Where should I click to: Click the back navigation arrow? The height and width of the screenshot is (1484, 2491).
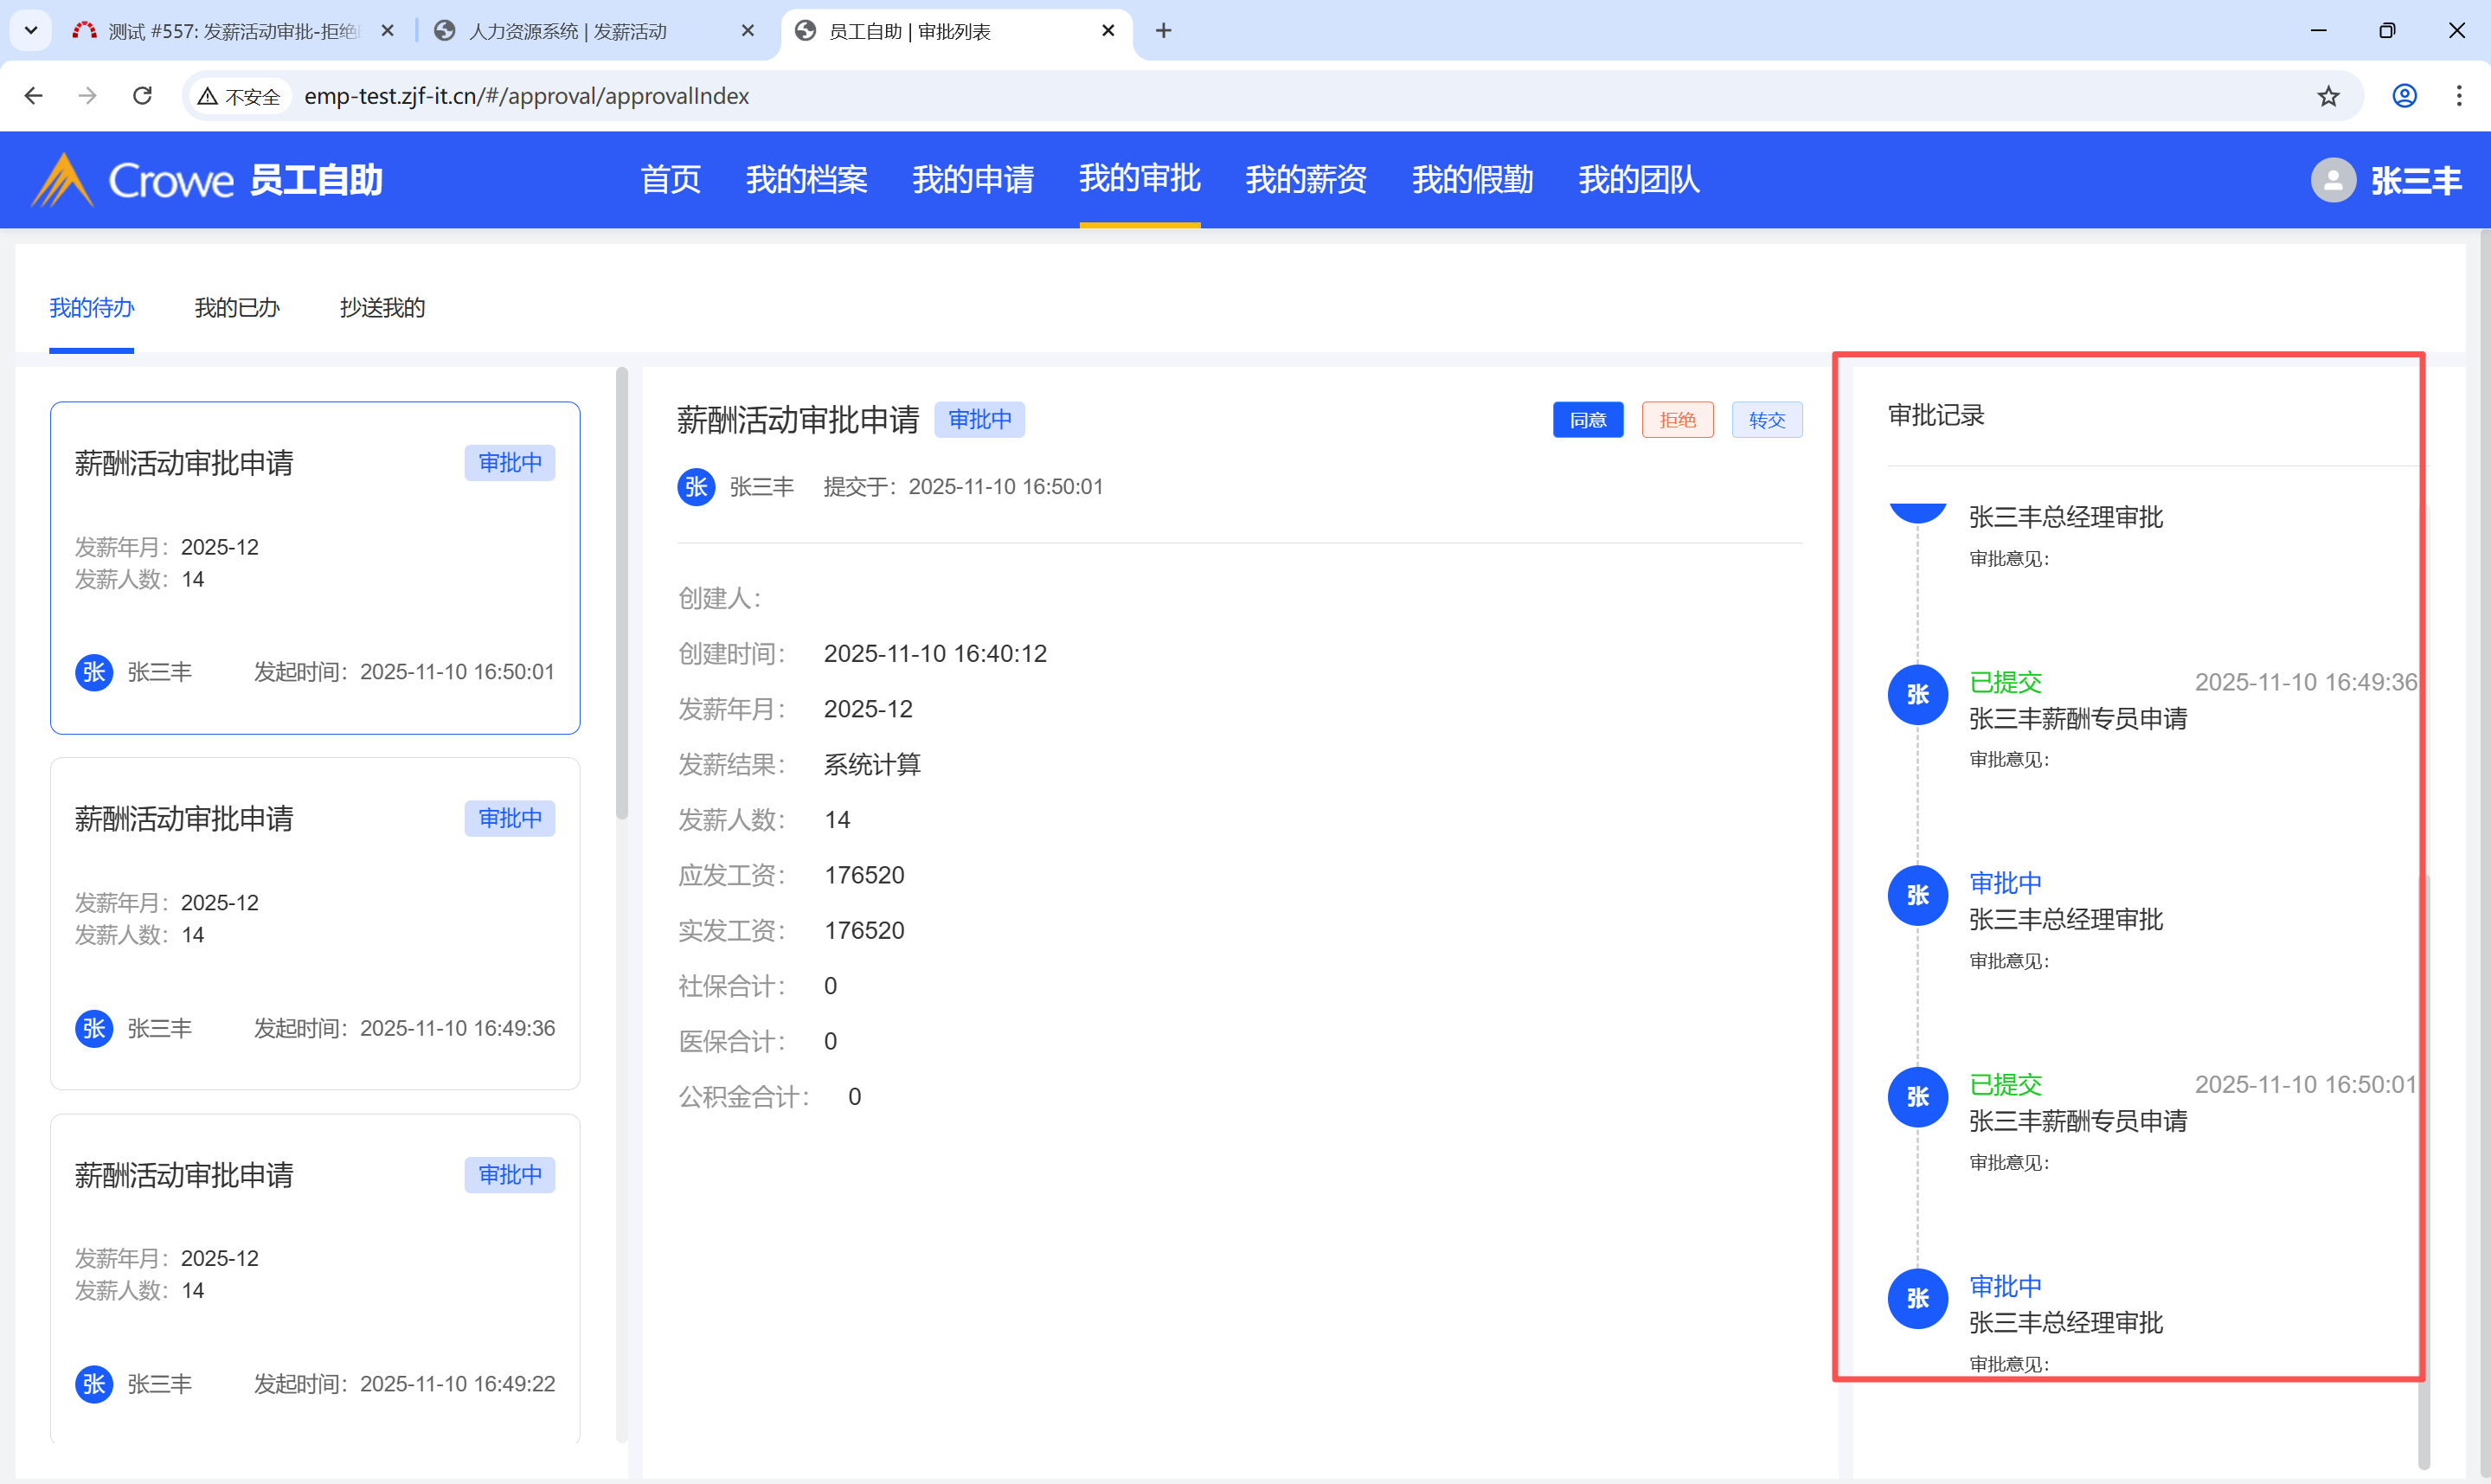click(x=33, y=96)
